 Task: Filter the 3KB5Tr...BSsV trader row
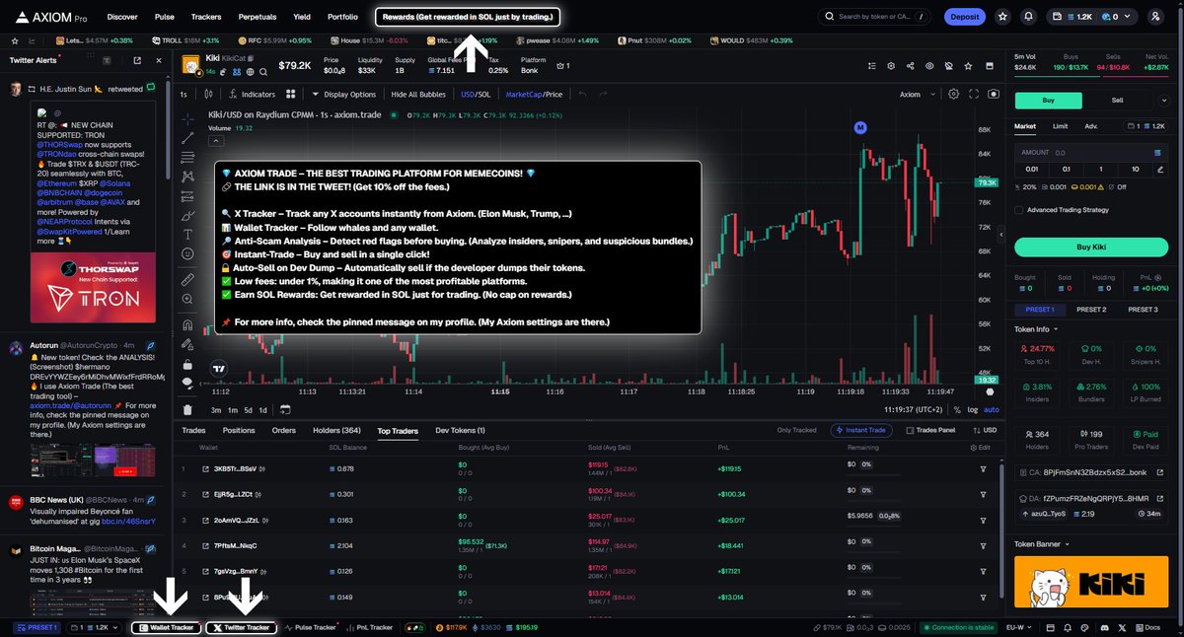coord(983,468)
